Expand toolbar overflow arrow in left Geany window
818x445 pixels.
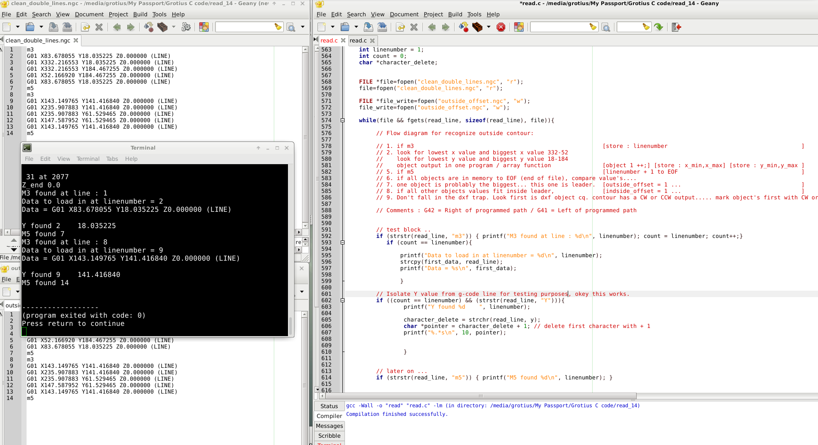303,27
